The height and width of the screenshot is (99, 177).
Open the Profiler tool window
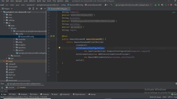[34, 94]
